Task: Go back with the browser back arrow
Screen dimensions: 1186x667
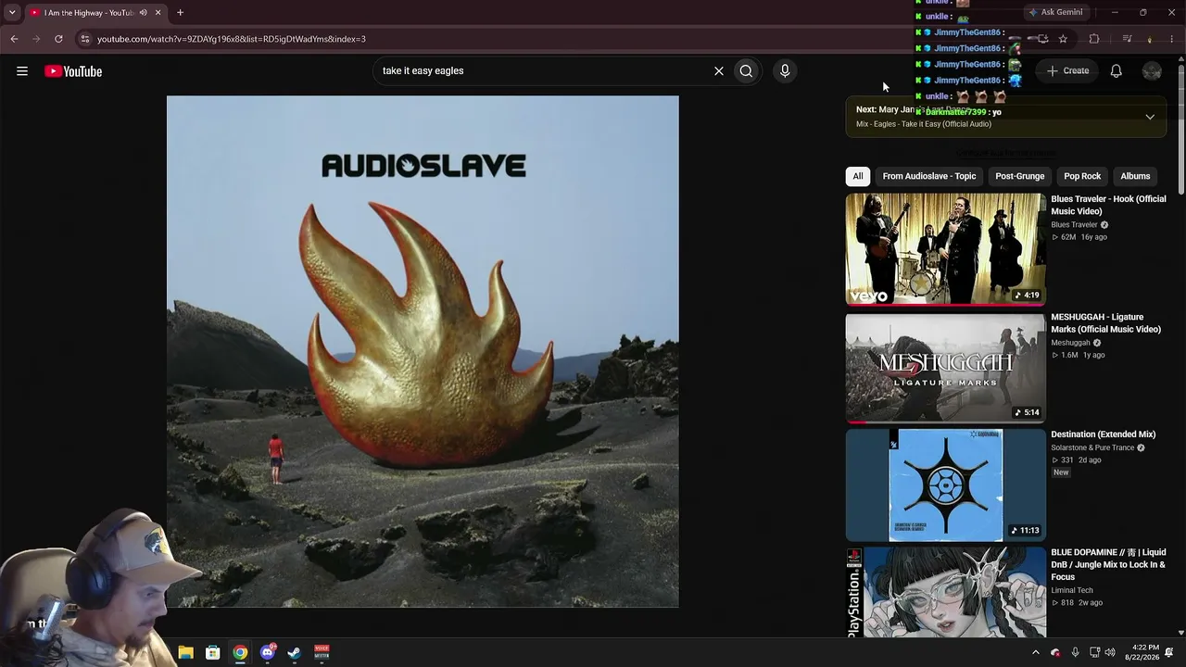Action: [14, 39]
